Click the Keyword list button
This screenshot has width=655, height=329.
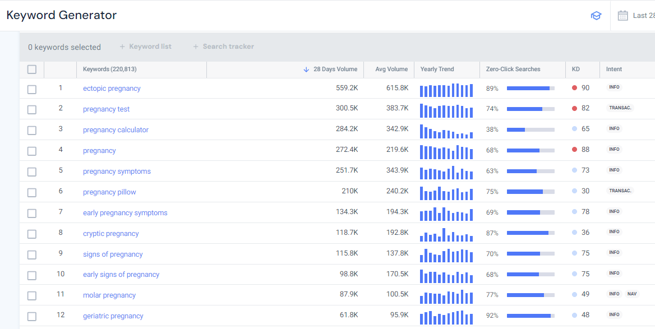point(145,47)
